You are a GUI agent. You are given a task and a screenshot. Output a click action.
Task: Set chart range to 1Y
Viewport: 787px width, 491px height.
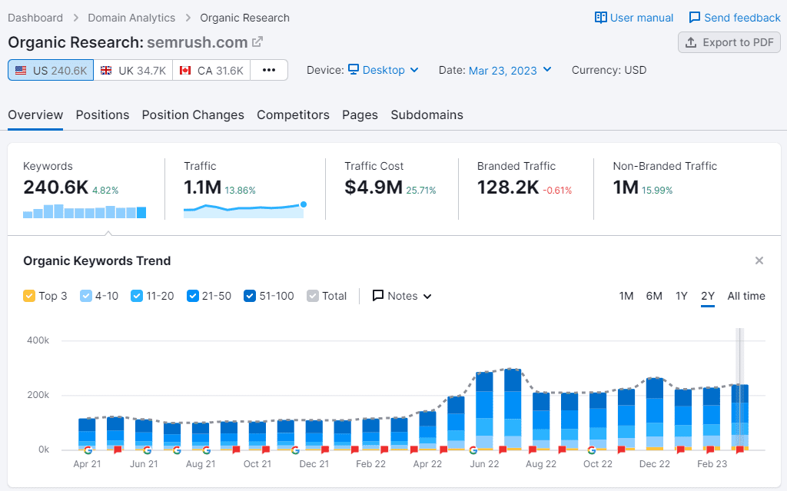(x=681, y=296)
